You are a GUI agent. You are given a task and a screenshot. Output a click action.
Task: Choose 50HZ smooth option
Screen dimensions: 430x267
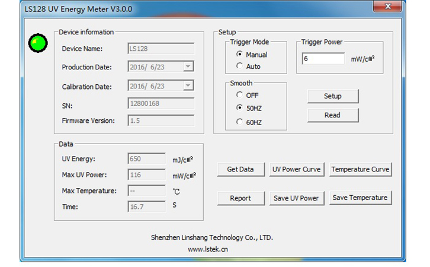pyautogui.click(x=240, y=108)
